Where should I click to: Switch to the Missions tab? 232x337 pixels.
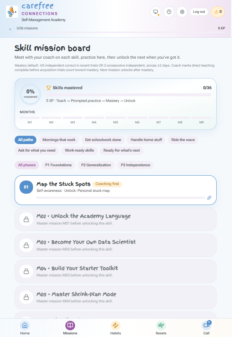tap(70, 328)
